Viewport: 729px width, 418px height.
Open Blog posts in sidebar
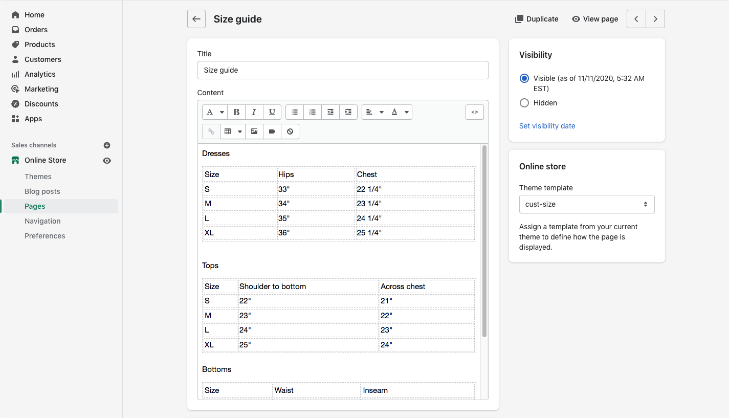[x=42, y=191]
